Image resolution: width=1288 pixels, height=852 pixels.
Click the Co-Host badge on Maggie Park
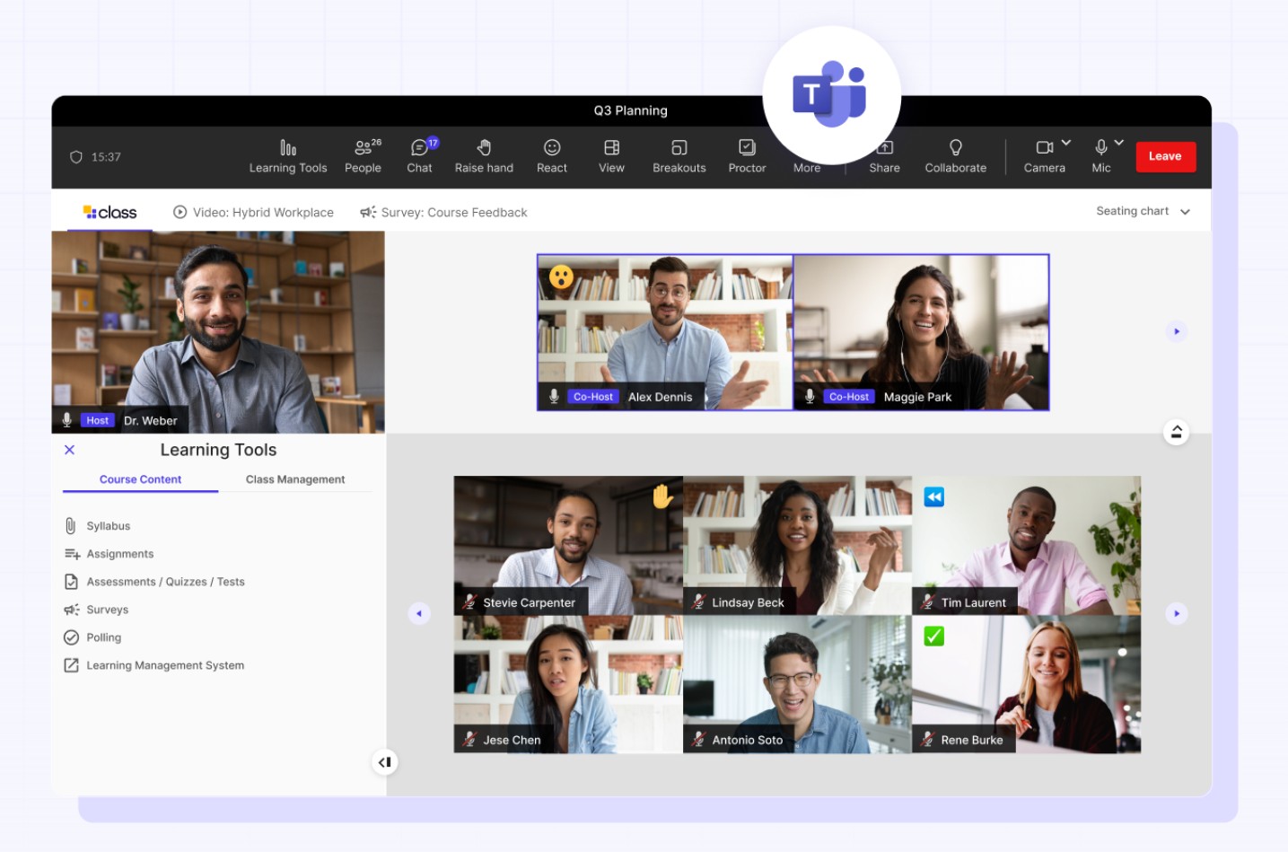[849, 397]
